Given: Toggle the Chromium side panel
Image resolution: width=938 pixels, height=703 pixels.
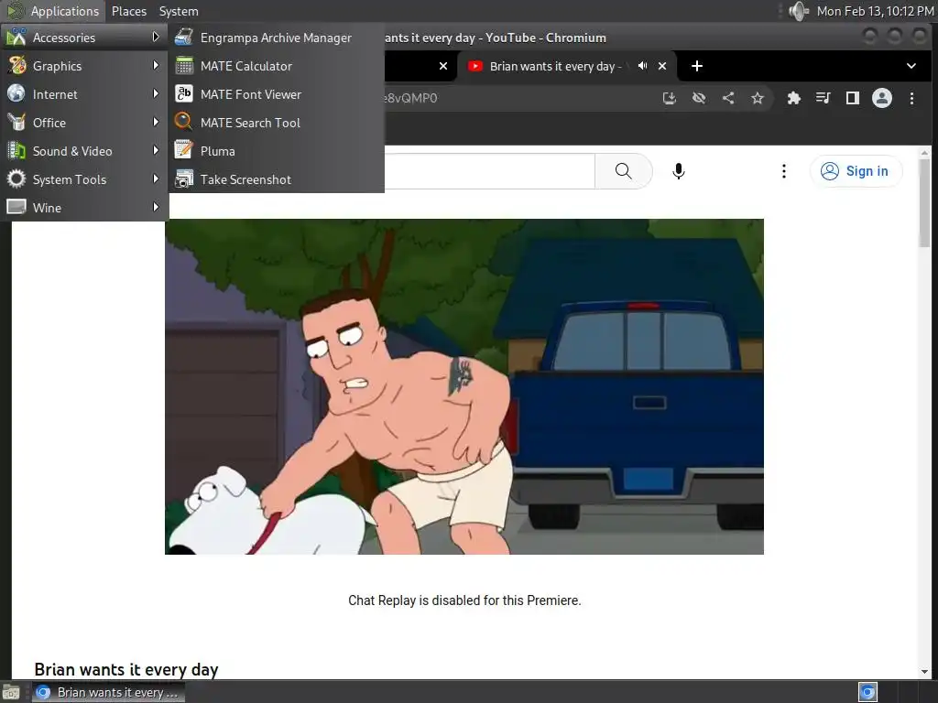Looking at the screenshot, I should (x=853, y=98).
